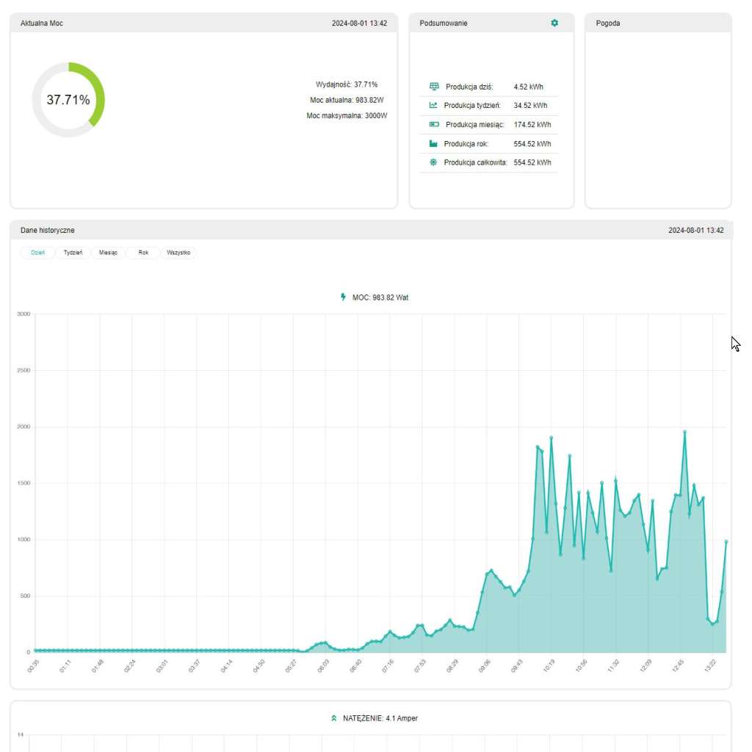Click solar panel icon beside Produkcja dziś

click(x=433, y=87)
